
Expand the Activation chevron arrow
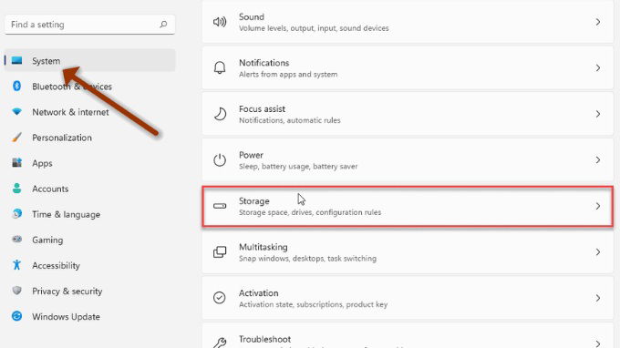pyautogui.click(x=598, y=298)
